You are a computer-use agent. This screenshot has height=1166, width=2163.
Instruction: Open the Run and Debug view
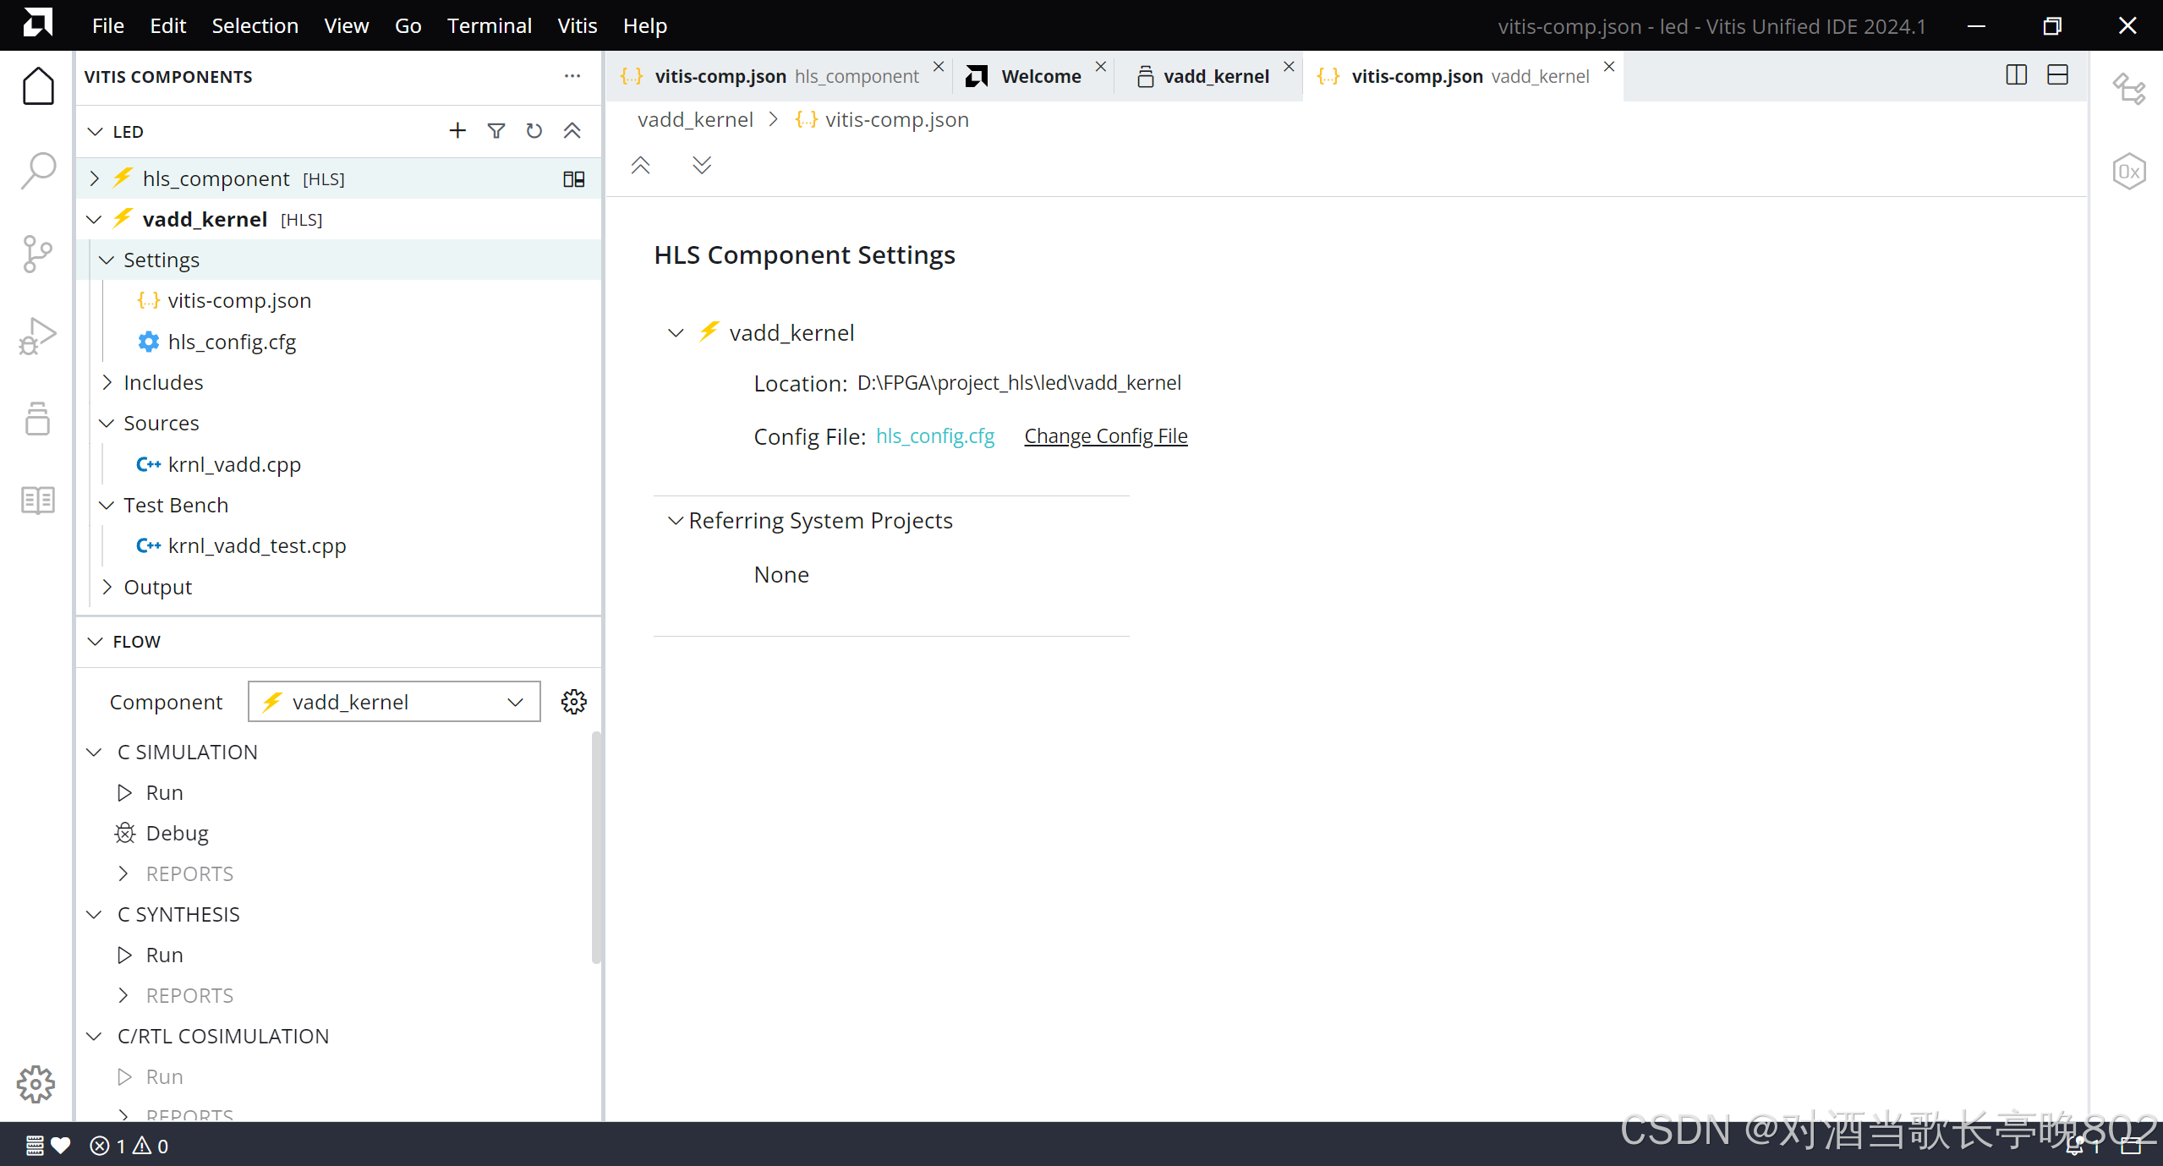point(38,336)
